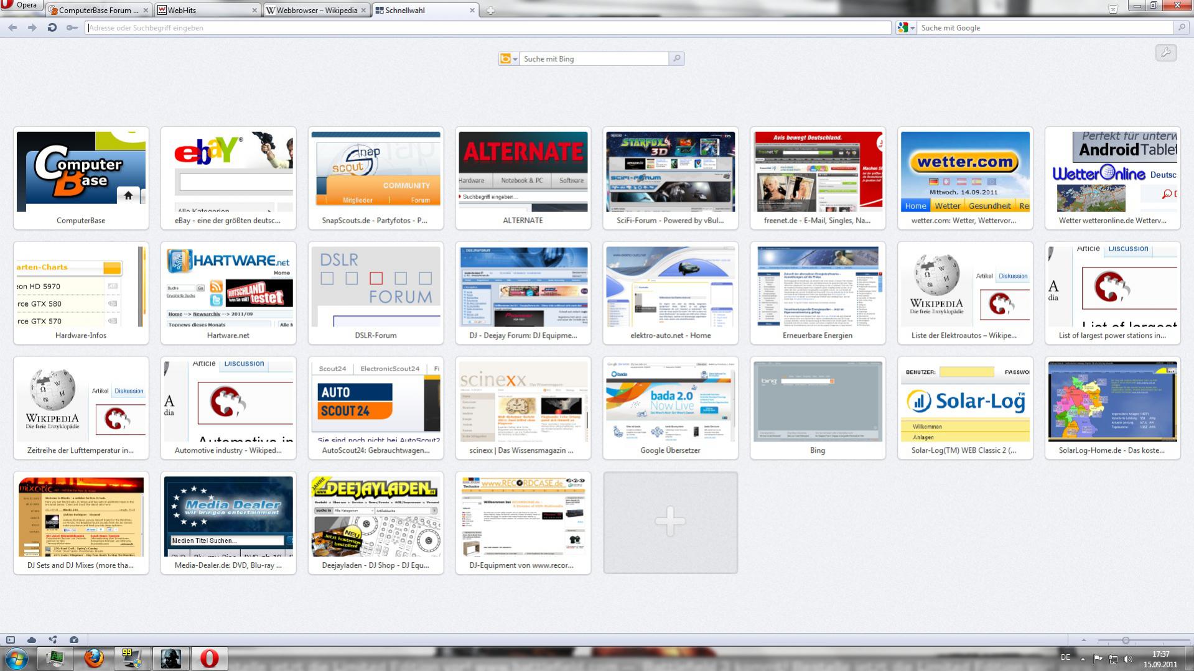Open closed tabs trash icon
Screen dimensions: 1194x671
tap(1113, 9)
